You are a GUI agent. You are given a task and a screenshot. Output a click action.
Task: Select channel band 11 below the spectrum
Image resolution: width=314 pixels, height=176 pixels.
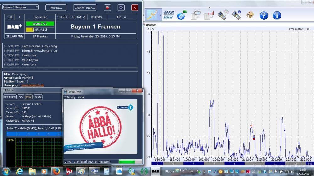275,163
